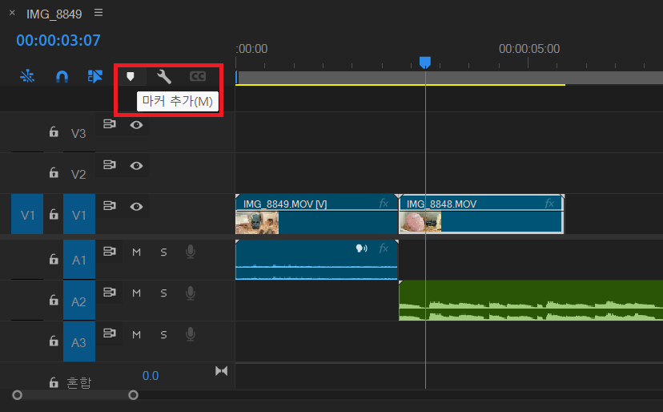Click the gray work area bar
Screen dimensions: 663x412
tap(449, 78)
